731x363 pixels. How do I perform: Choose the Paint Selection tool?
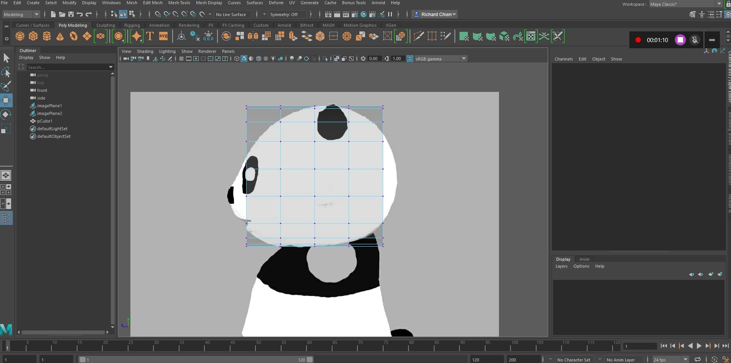point(6,86)
